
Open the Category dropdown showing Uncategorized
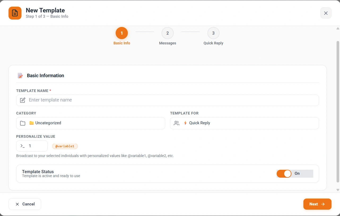coord(91,123)
